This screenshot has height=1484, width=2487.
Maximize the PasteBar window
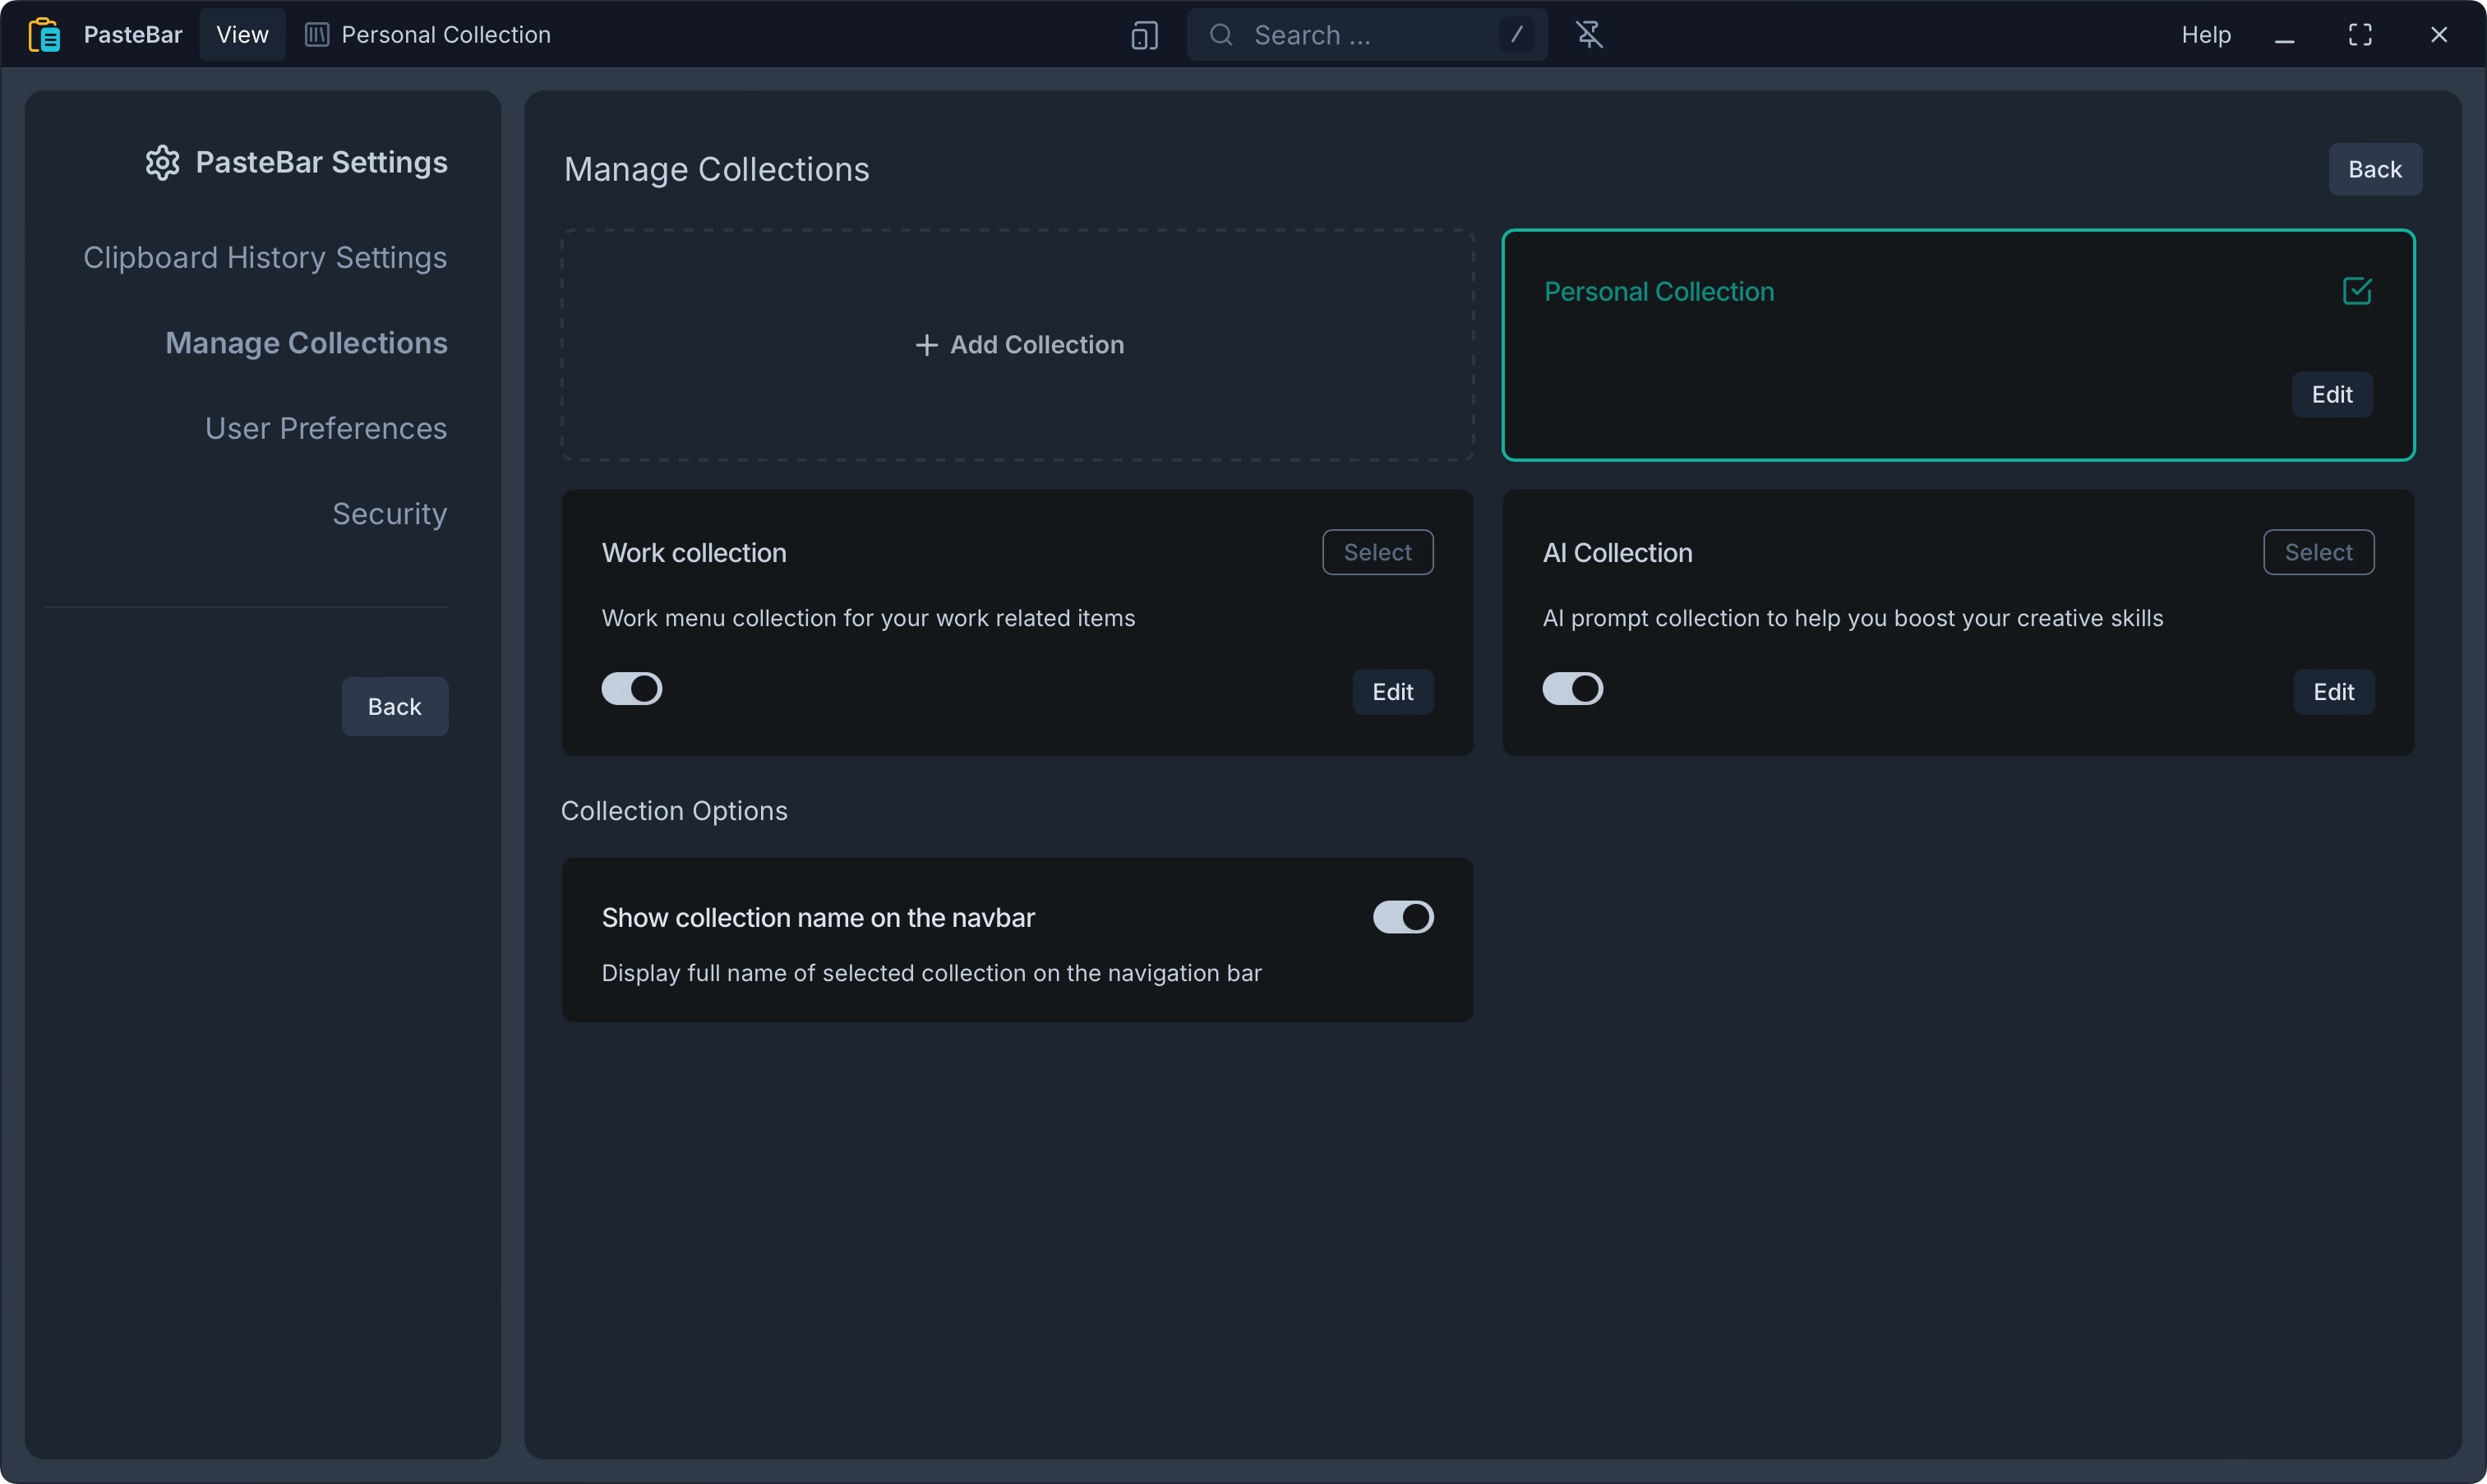[x=2360, y=35]
